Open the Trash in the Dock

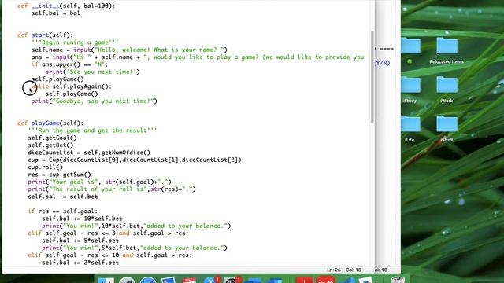[x=398, y=280]
